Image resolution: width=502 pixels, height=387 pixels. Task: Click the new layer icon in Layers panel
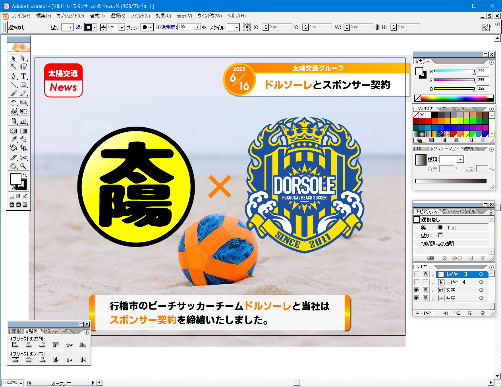point(470,313)
